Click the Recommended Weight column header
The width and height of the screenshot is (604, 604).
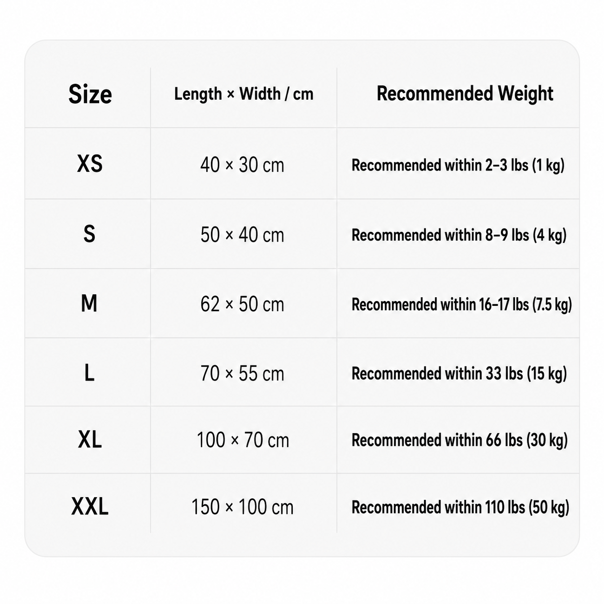465,93
